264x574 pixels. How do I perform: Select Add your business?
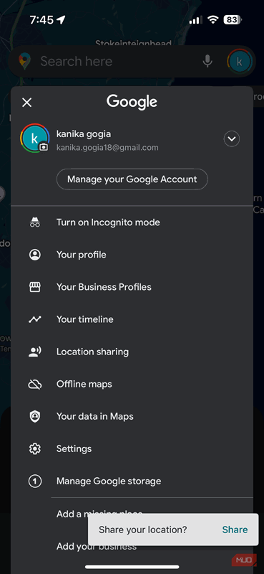(x=97, y=547)
